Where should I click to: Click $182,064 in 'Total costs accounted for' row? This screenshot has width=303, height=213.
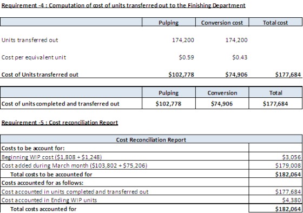(288, 209)
